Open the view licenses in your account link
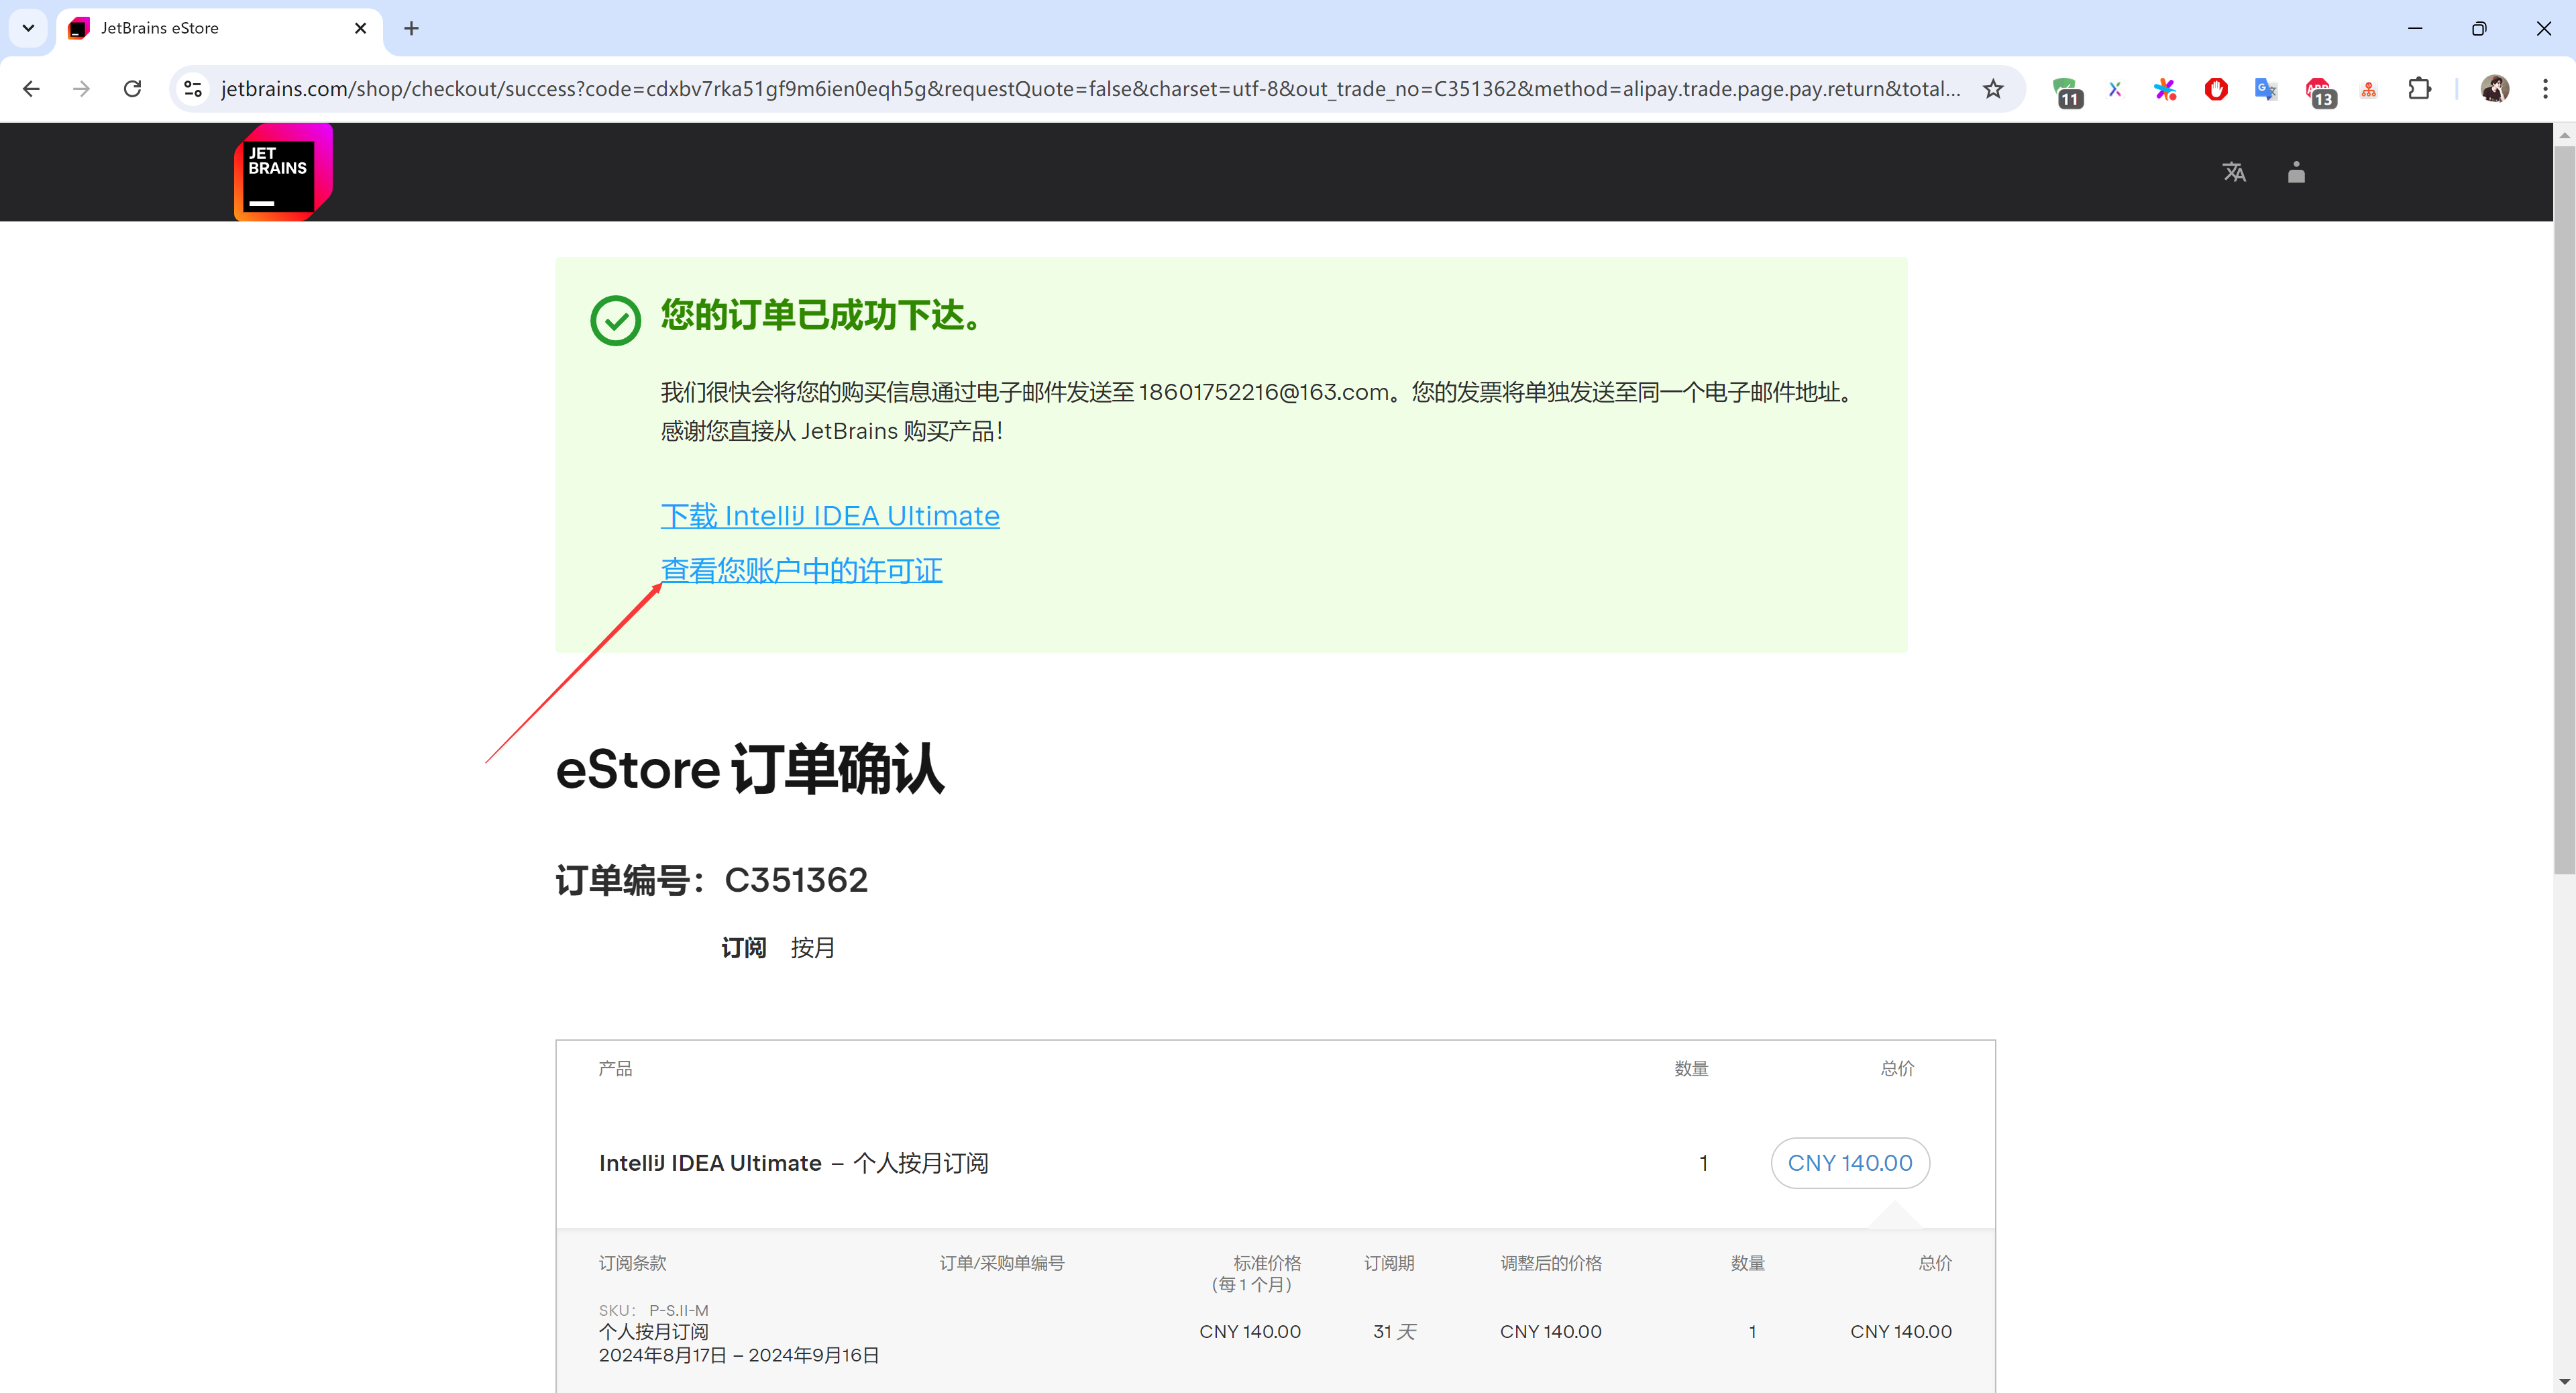The height and width of the screenshot is (1393, 2576). [x=801, y=570]
